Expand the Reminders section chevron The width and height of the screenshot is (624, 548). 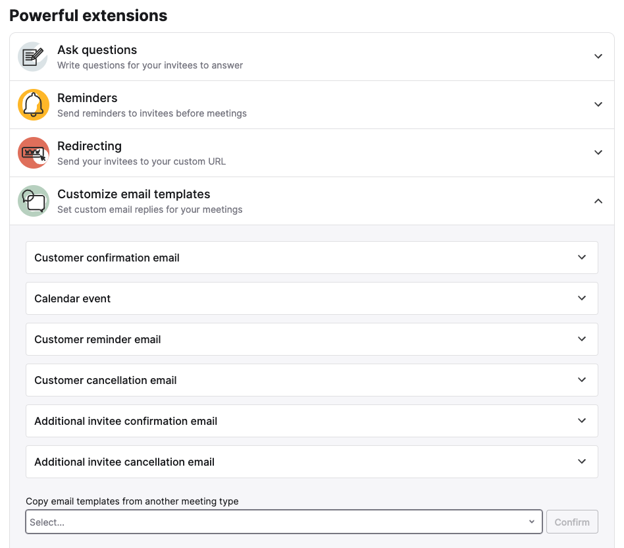tap(598, 104)
